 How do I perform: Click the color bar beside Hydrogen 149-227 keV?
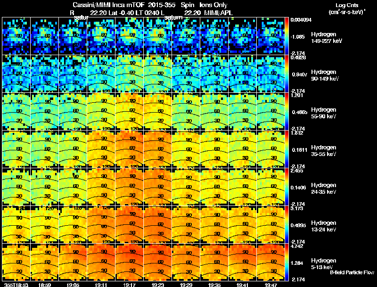pyautogui.click(x=287, y=36)
